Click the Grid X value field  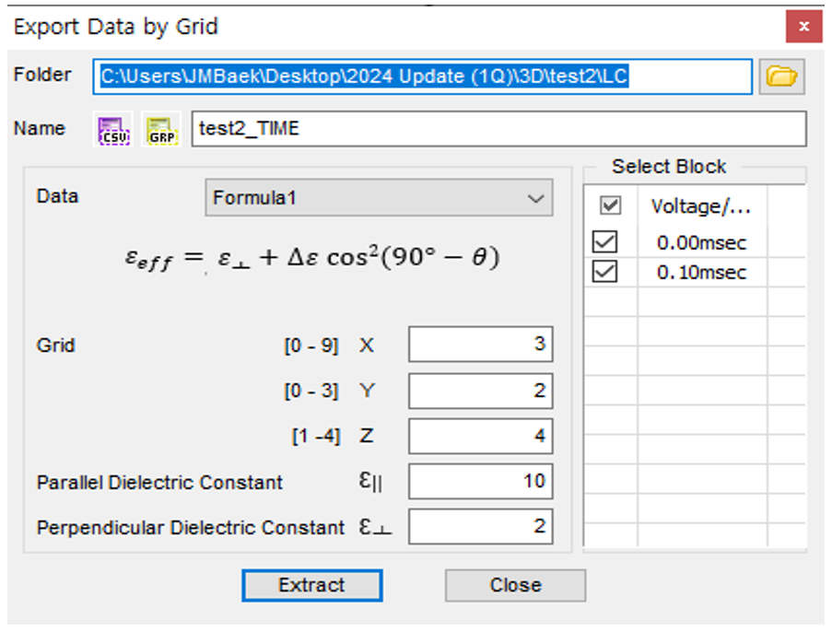click(x=480, y=345)
